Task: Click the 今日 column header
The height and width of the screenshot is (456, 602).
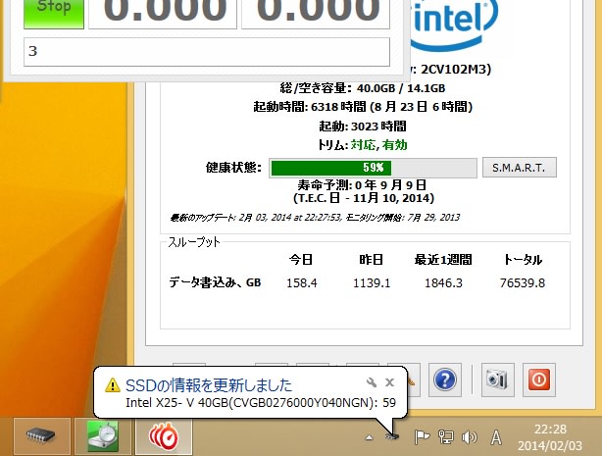Action: [x=301, y=260]
